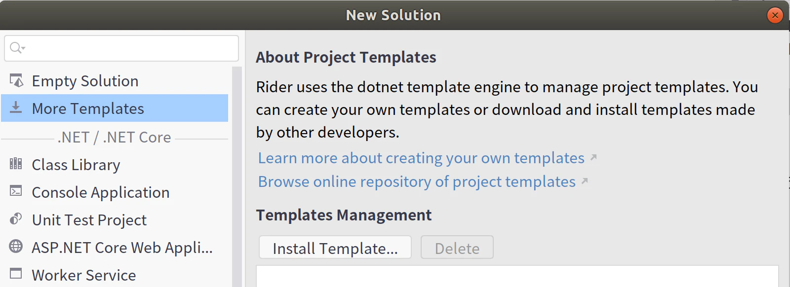Pick ASP.NET Core Web Application template
Image resolution: width=790 pixels, height=287 pixels.
(115, 248)
